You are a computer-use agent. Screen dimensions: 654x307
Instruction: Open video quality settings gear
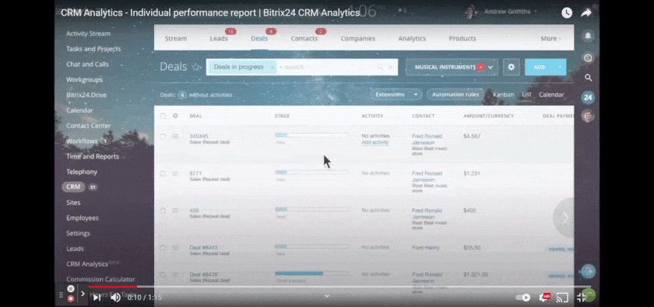pos(544,298)
